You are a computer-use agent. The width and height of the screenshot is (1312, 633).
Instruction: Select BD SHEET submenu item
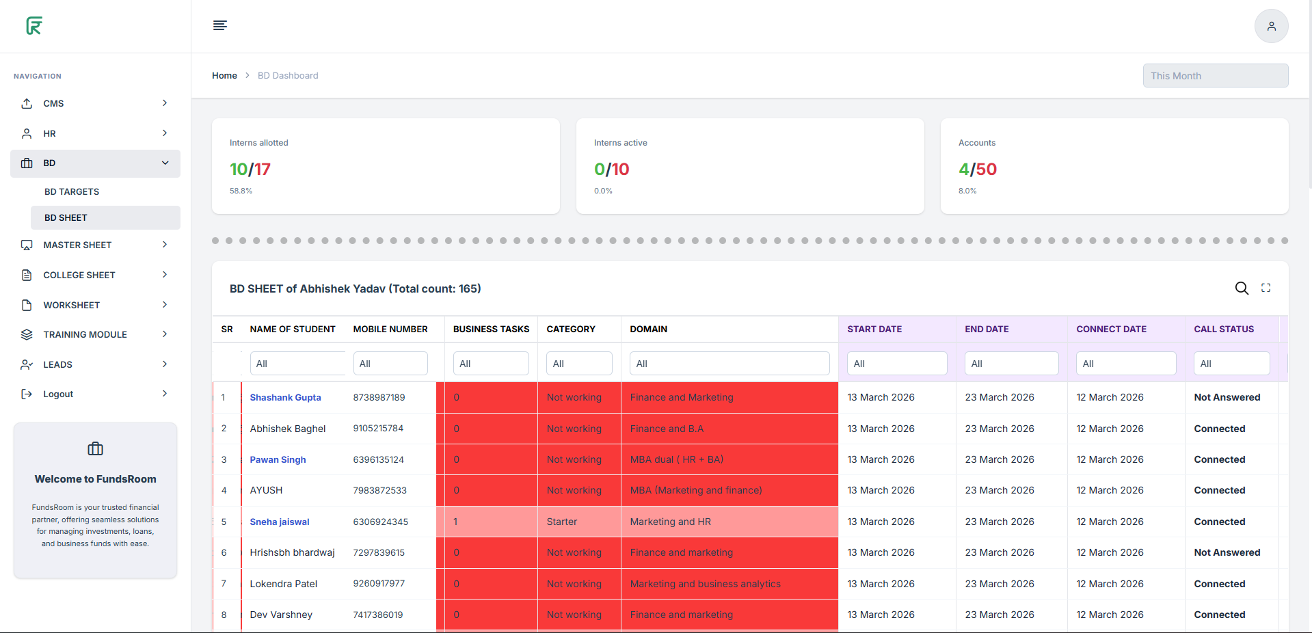[66, 217]
